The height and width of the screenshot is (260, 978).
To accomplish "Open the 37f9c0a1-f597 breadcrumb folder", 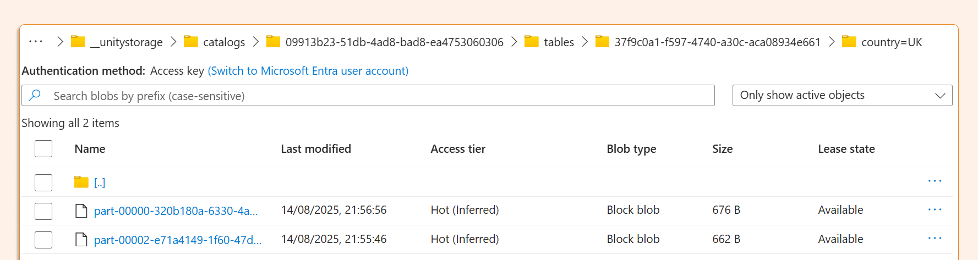I will (717, 42).
